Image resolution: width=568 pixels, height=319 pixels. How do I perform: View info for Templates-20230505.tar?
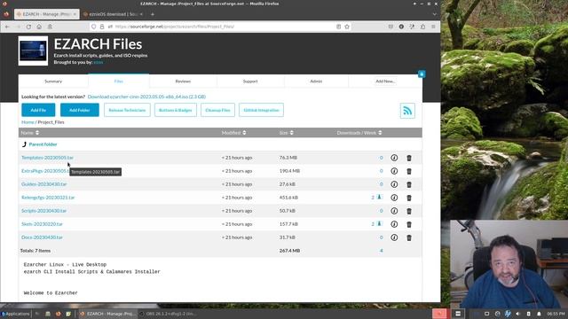(394, 158)
